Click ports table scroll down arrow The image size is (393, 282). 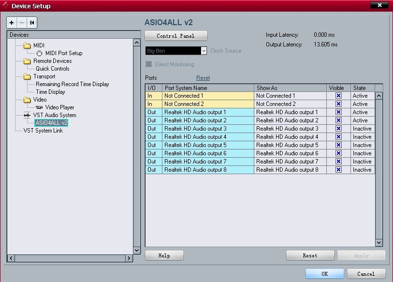pyautogui.click(x=379, y=243)
